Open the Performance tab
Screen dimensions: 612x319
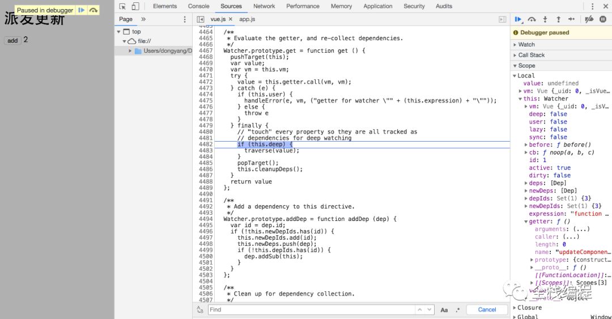point(303,6)
